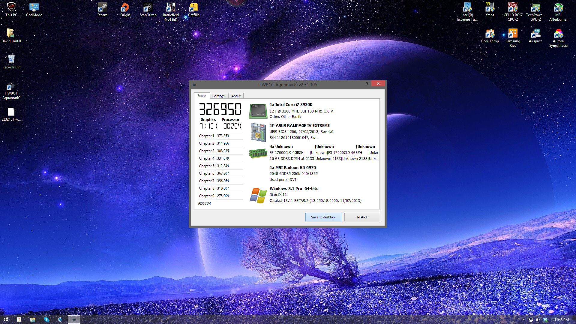Click Aquamark taskbar button
This screenshot has width=576, height=324.
tap(74, 319)
